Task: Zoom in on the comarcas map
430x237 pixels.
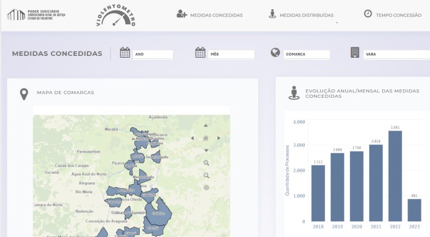Action: tap(206, 163)
